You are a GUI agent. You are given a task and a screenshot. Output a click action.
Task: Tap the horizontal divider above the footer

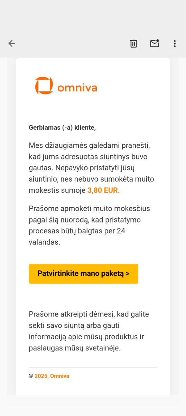[x=93, y=367]
